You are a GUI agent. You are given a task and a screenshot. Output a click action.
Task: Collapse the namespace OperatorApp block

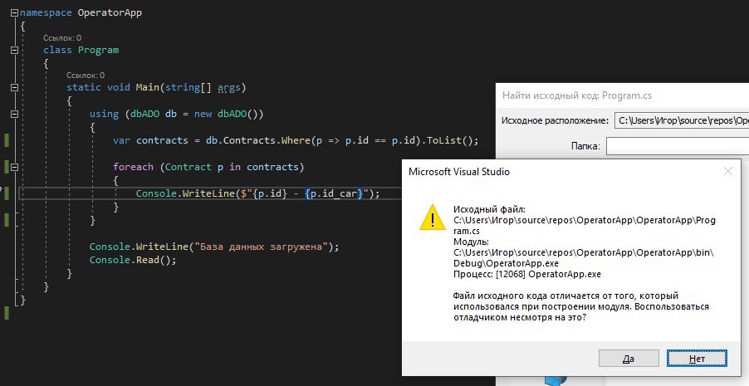[x=14, y=13]
